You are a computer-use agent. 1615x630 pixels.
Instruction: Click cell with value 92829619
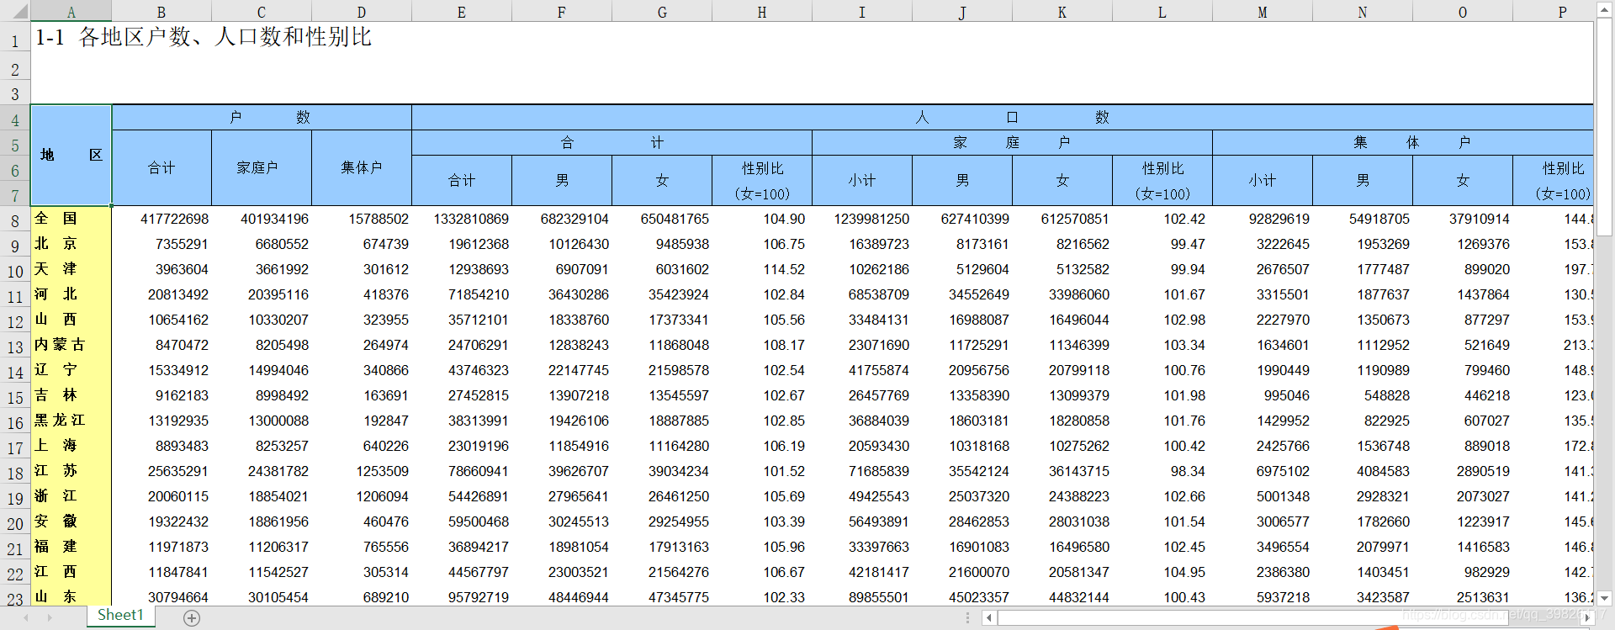[1263, 219]
